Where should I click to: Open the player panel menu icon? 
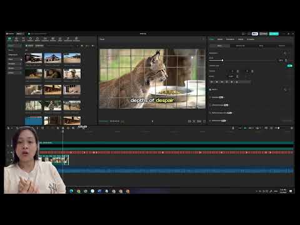click(x=204, y=39)
